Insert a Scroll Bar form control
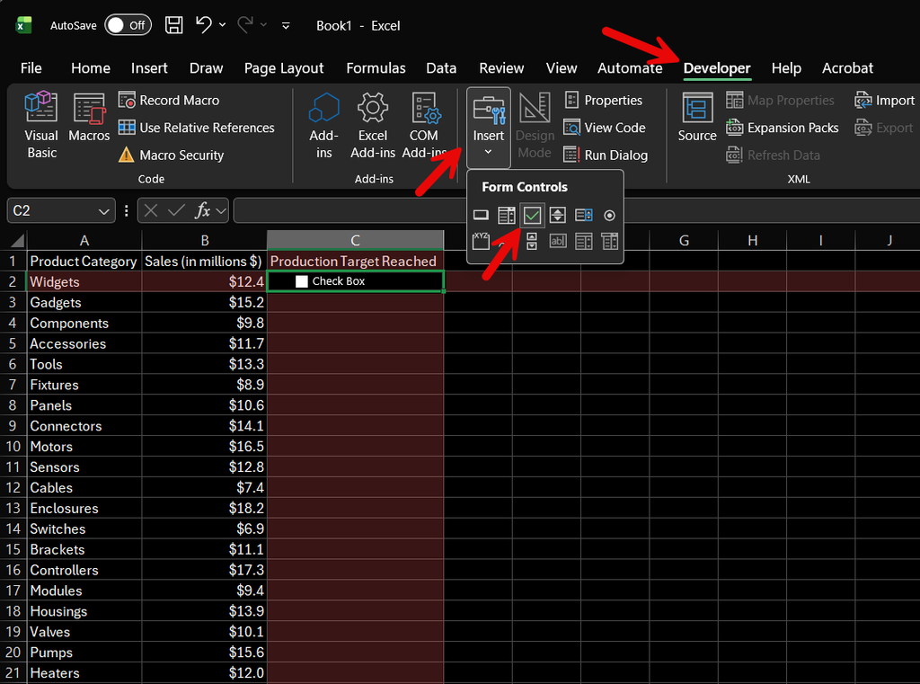The image size is (920, 684). [532, 241]
